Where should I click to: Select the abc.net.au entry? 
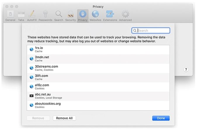[98, 96]
